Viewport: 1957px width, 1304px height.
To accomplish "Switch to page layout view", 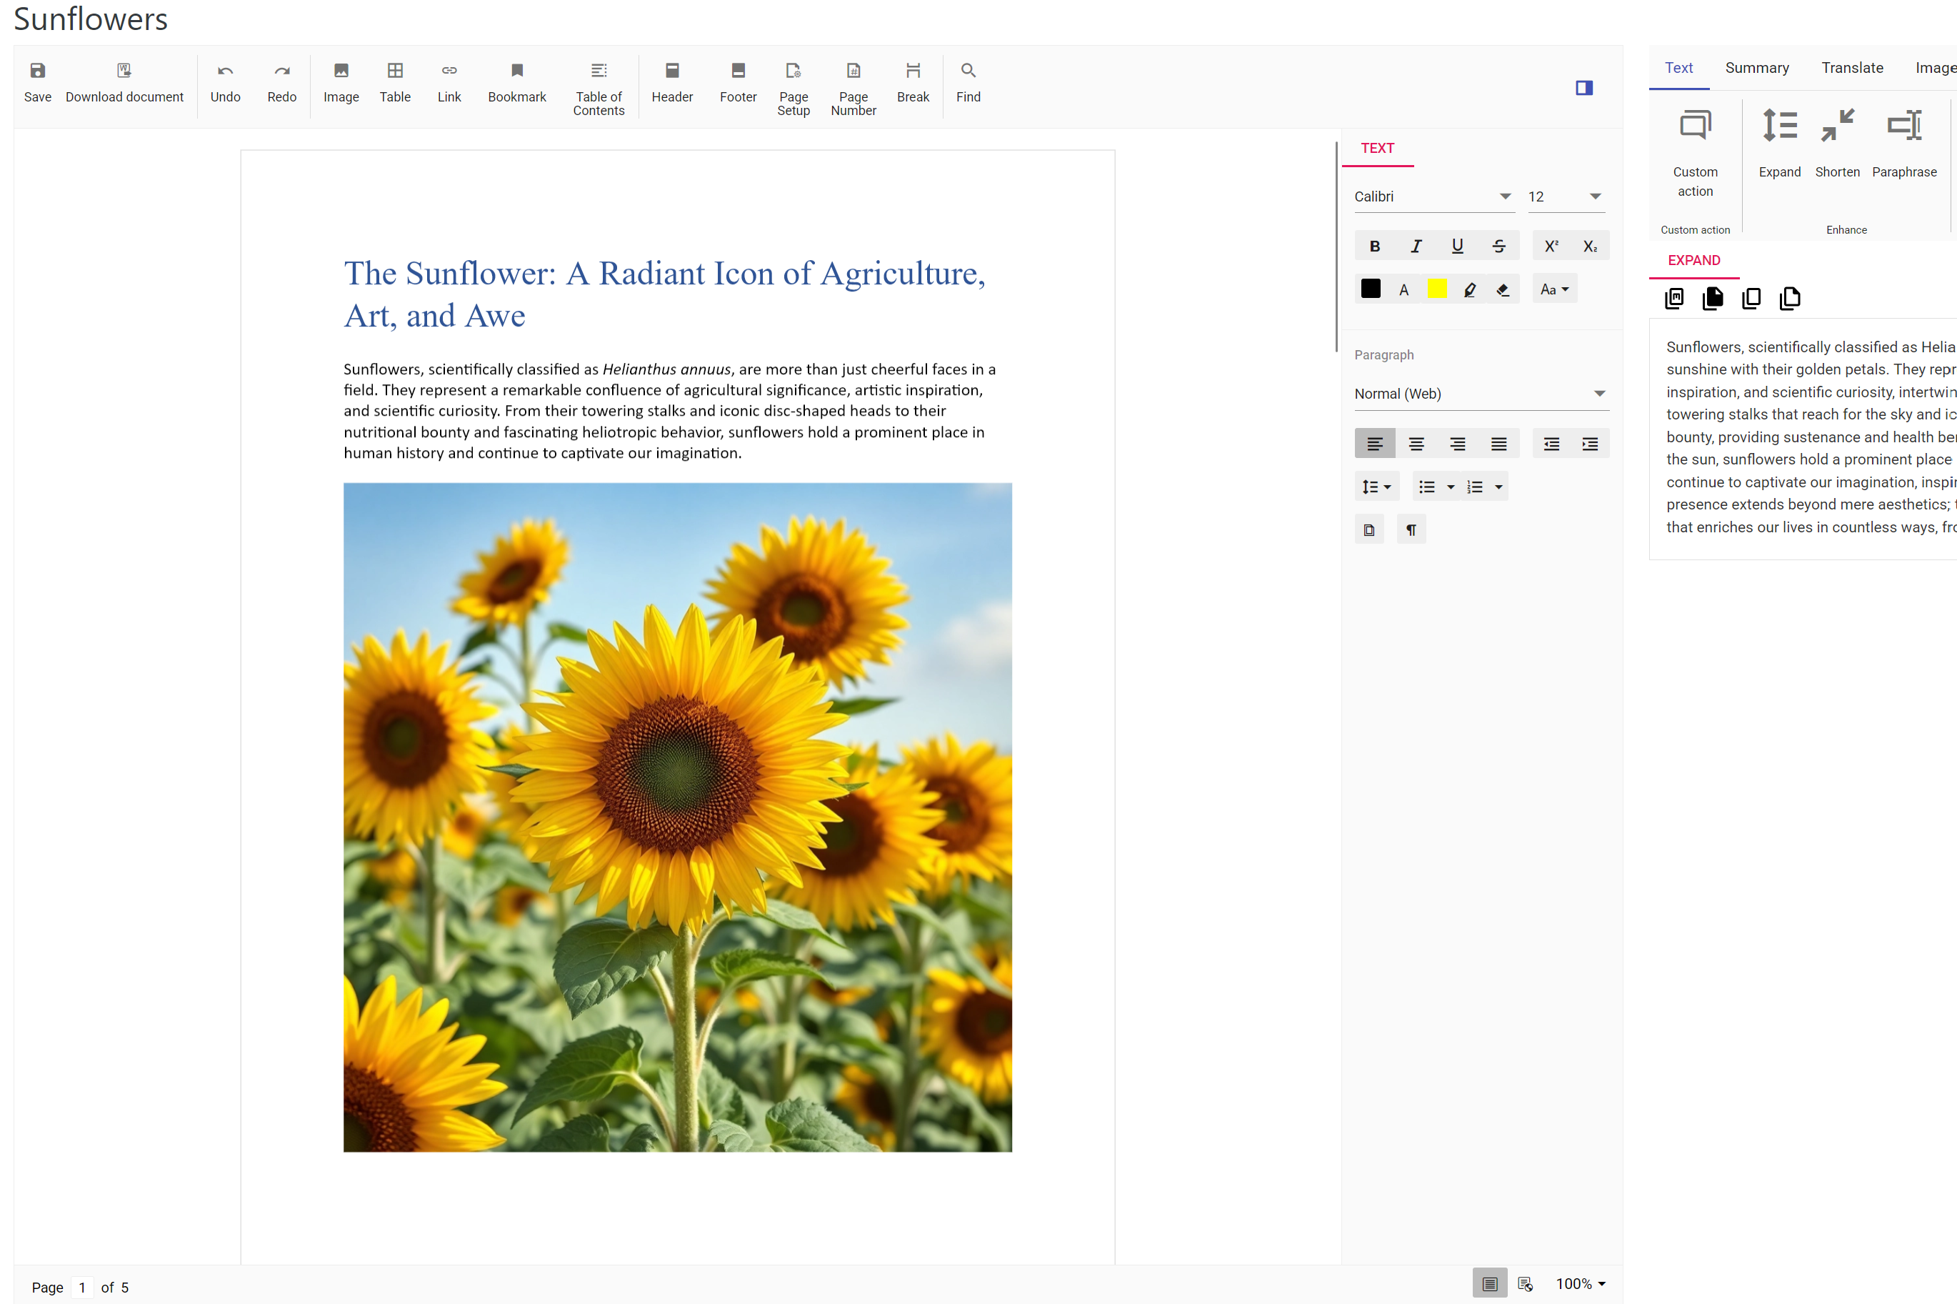I will (1489, 1283).
